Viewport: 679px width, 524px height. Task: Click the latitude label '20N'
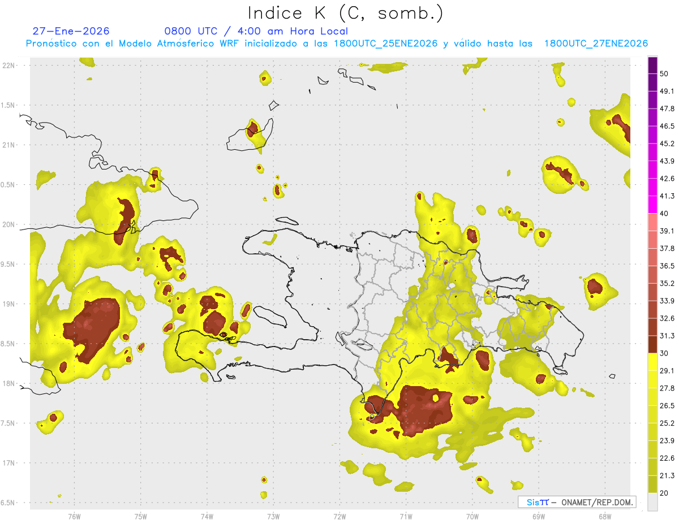8,224
